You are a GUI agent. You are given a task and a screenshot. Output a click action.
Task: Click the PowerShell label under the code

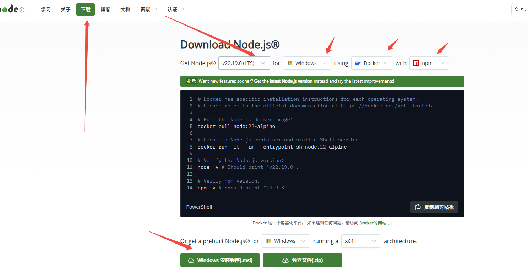pos(199,207)
